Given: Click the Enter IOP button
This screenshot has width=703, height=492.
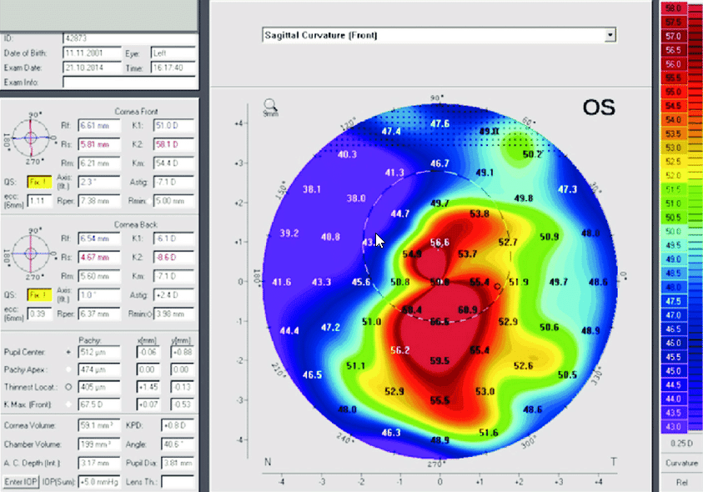Looking at the screenshot, I should pos(21,482).
